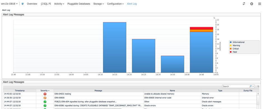Click the Fatal legend swatch
The height and width of the screenshot is (109, 263).
[231, 52]
